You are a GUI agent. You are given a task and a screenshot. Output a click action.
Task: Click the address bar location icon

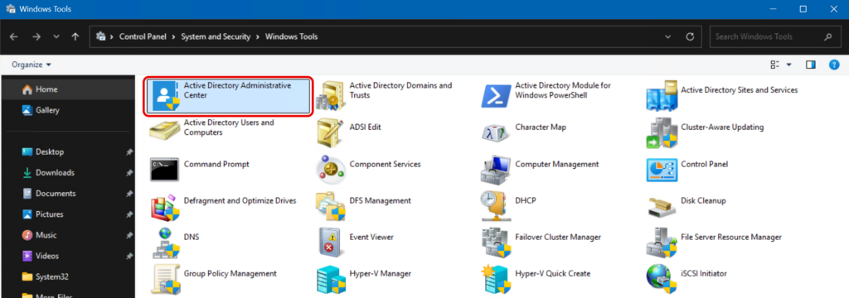pyautogui.click(x=100, y=36)
